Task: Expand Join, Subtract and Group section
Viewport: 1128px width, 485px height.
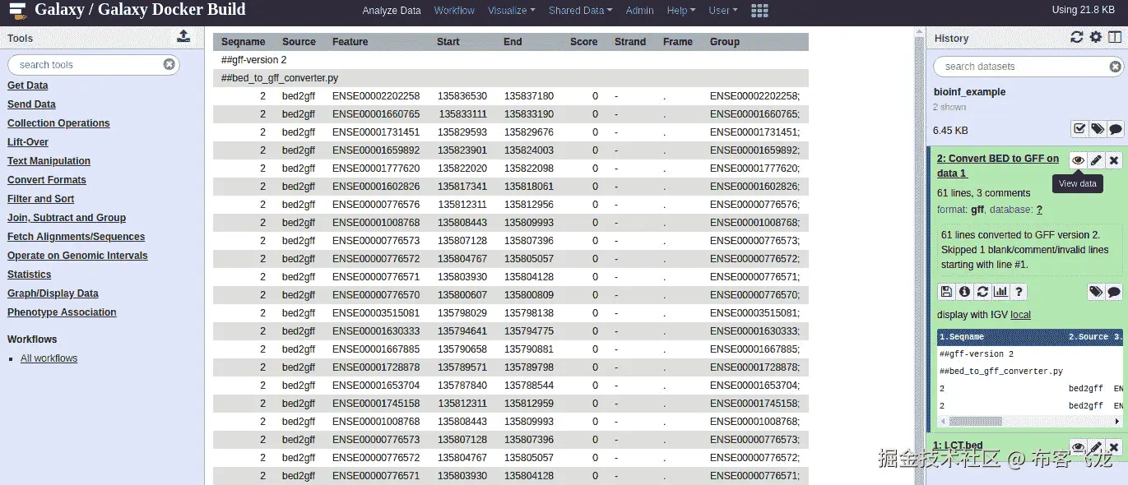Action: 67,218
